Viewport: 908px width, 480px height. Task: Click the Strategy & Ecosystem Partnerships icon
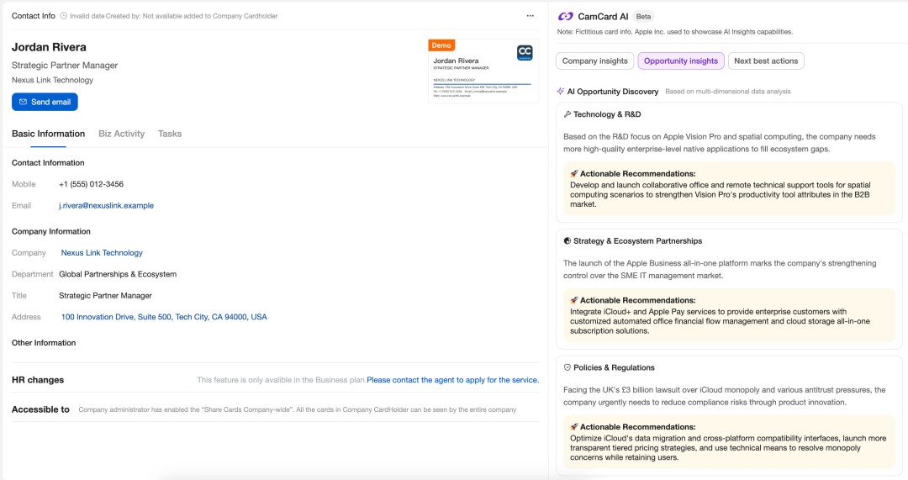coord(567,241)
